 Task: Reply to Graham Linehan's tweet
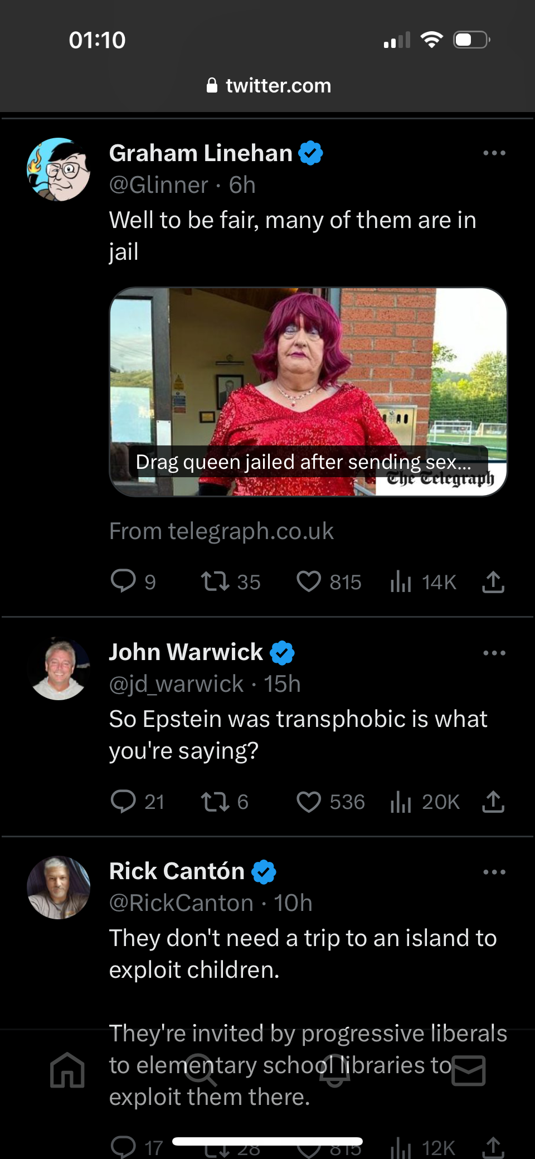click(123, 581)
